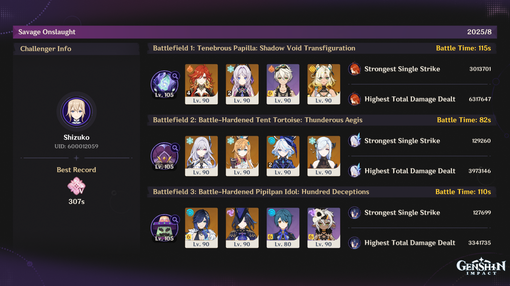Inspect the Tenebrous Papilla boss icon
This screenshot has width=510, height=286.
point(164,84)
